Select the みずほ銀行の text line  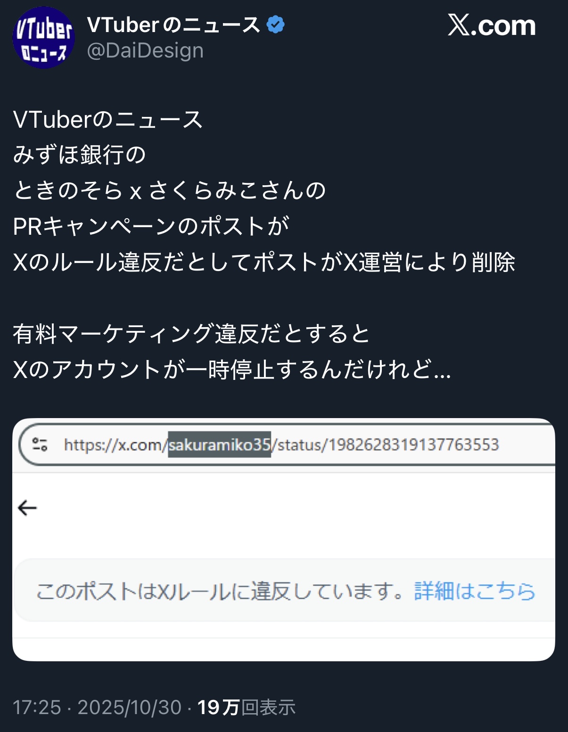(x=80, y=155)
